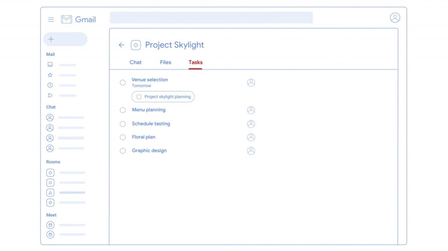Mark Venue selection task complete
This screenshot has width=448, height=251.
tap(123, 83)
